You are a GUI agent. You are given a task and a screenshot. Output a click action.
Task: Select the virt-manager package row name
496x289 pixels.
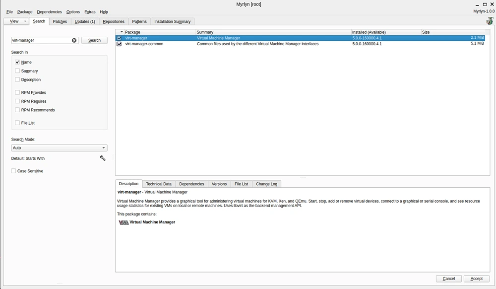136,38
